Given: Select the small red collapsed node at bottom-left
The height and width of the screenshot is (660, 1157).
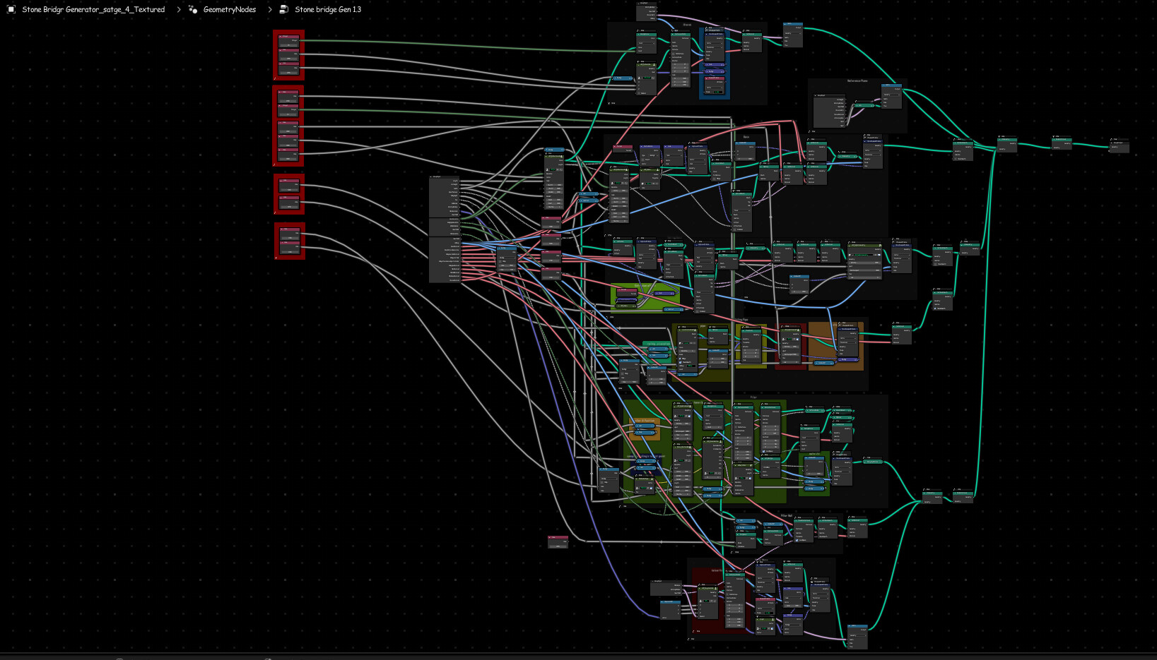Looking at the screenshot, I should pos(558,537).
